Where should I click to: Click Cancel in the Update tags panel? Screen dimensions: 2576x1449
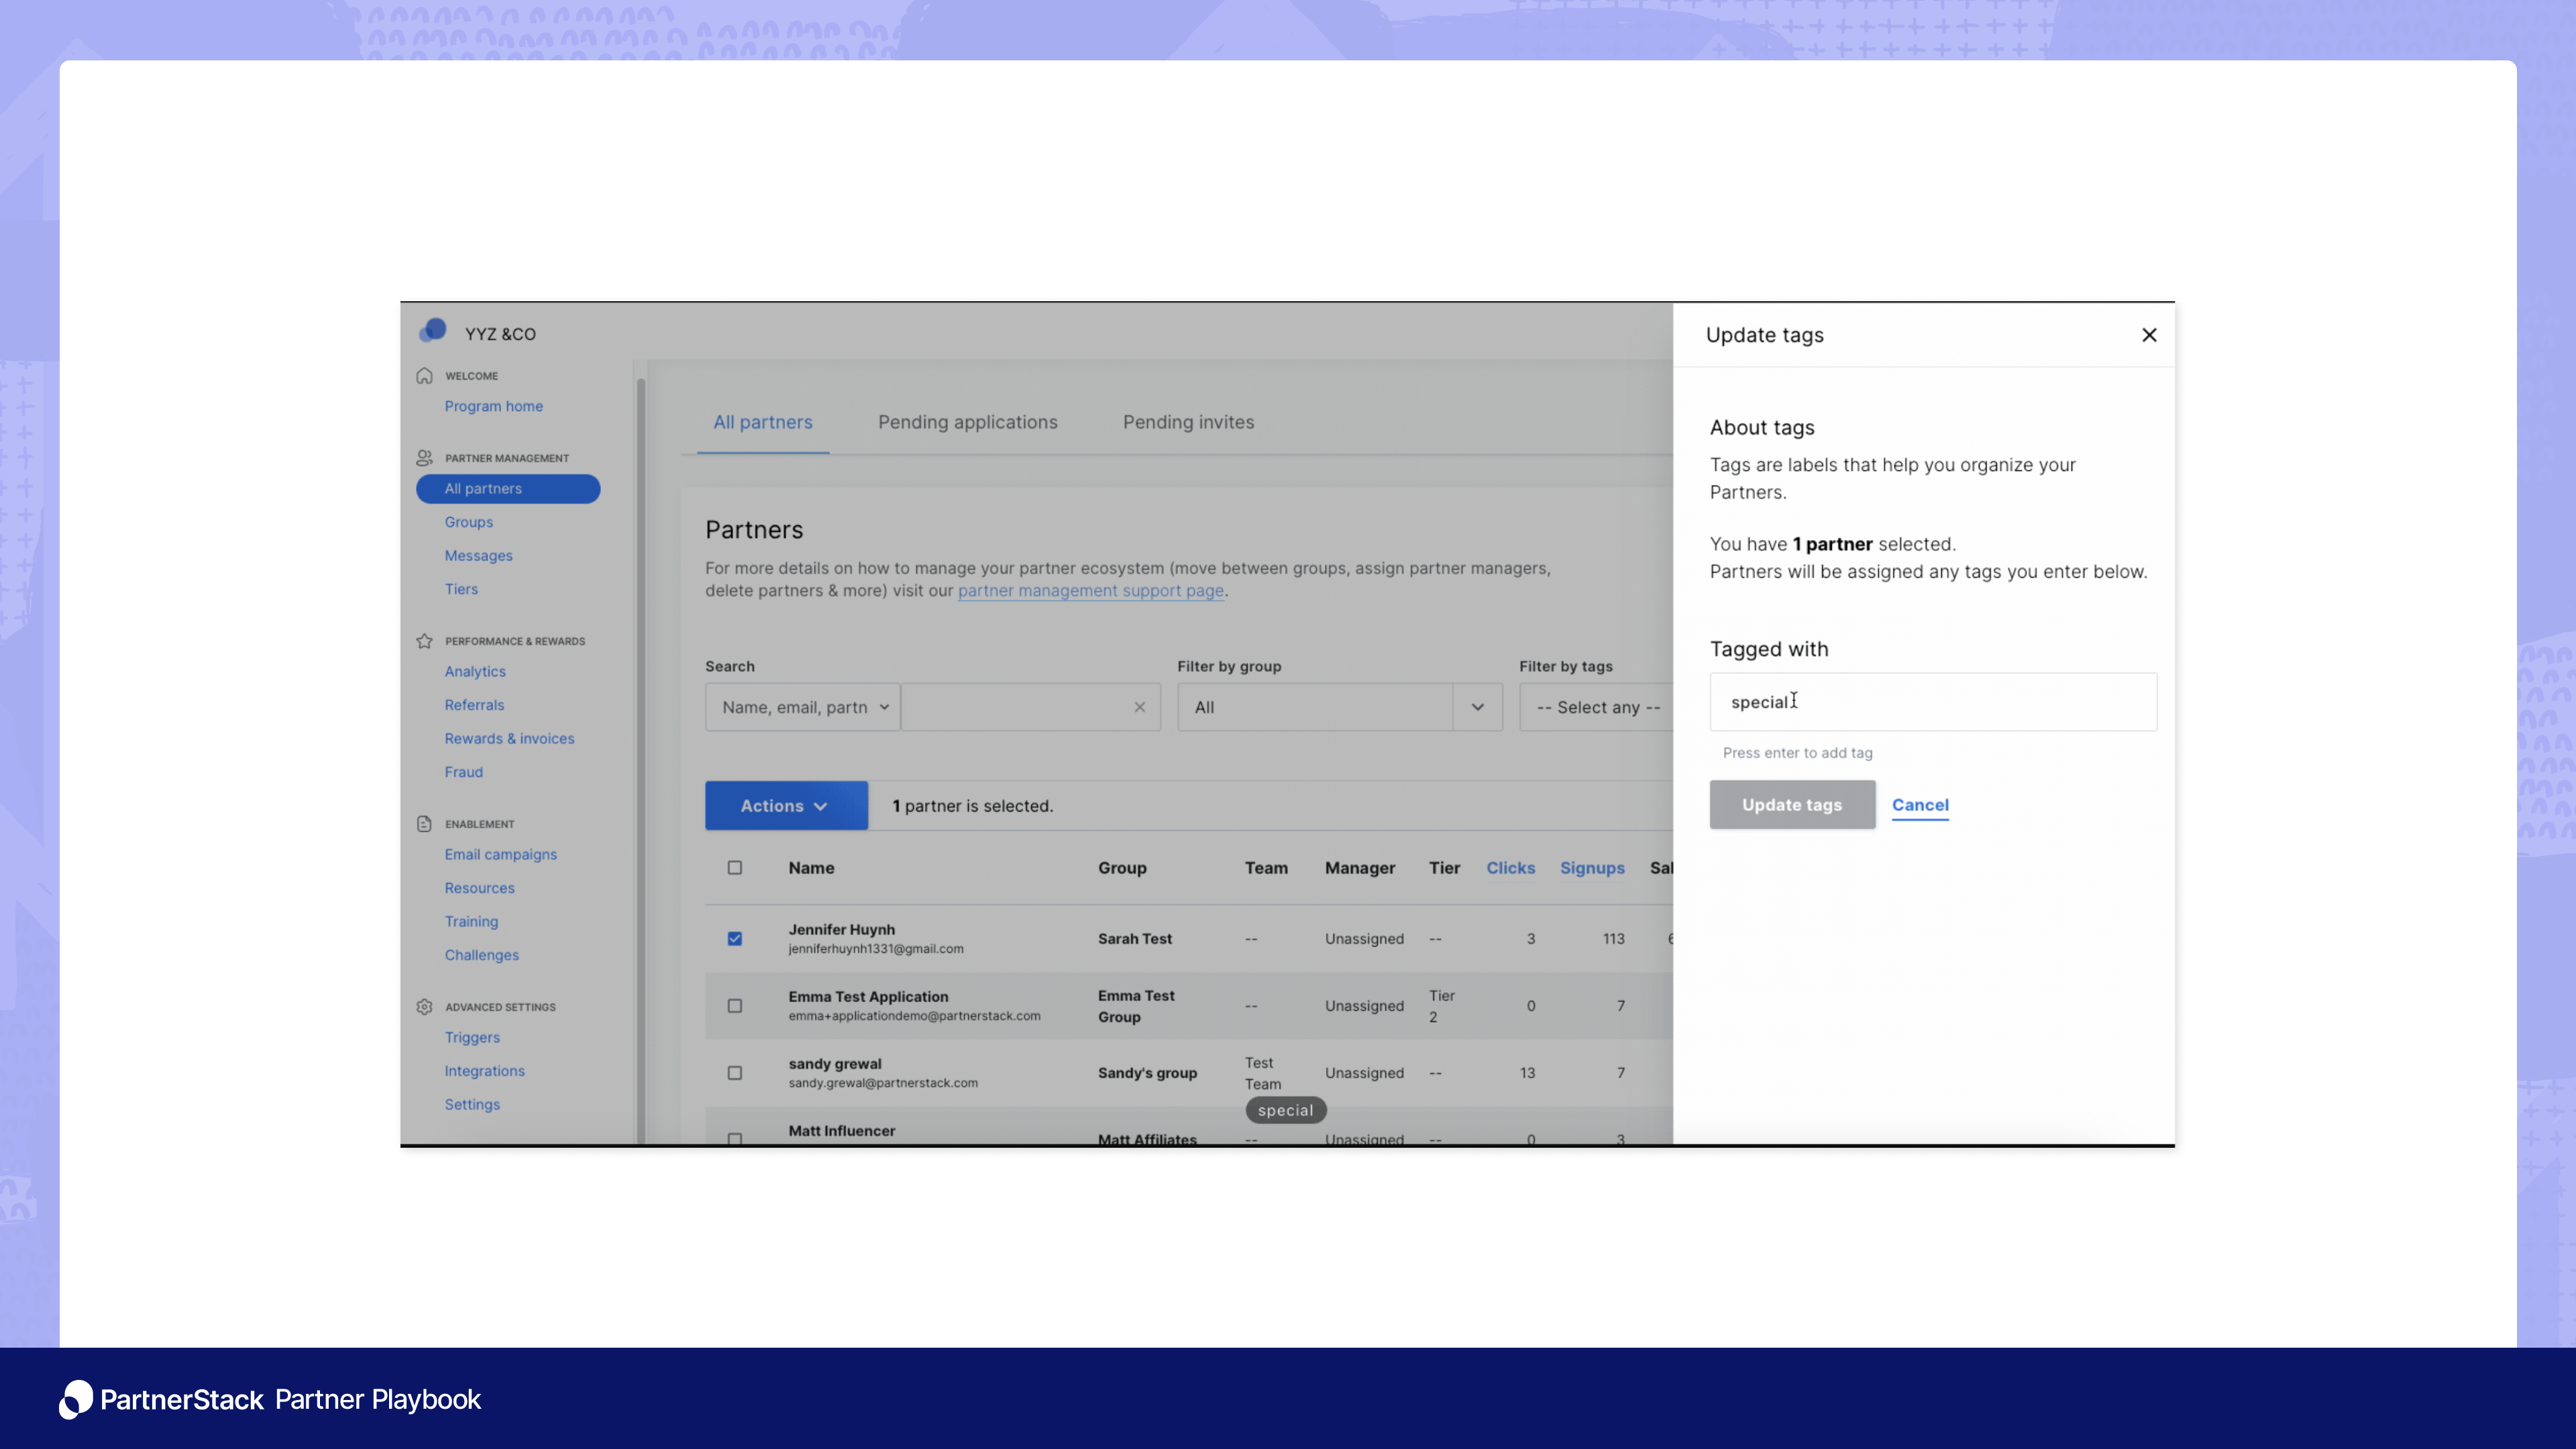[x=1919, y=805]
